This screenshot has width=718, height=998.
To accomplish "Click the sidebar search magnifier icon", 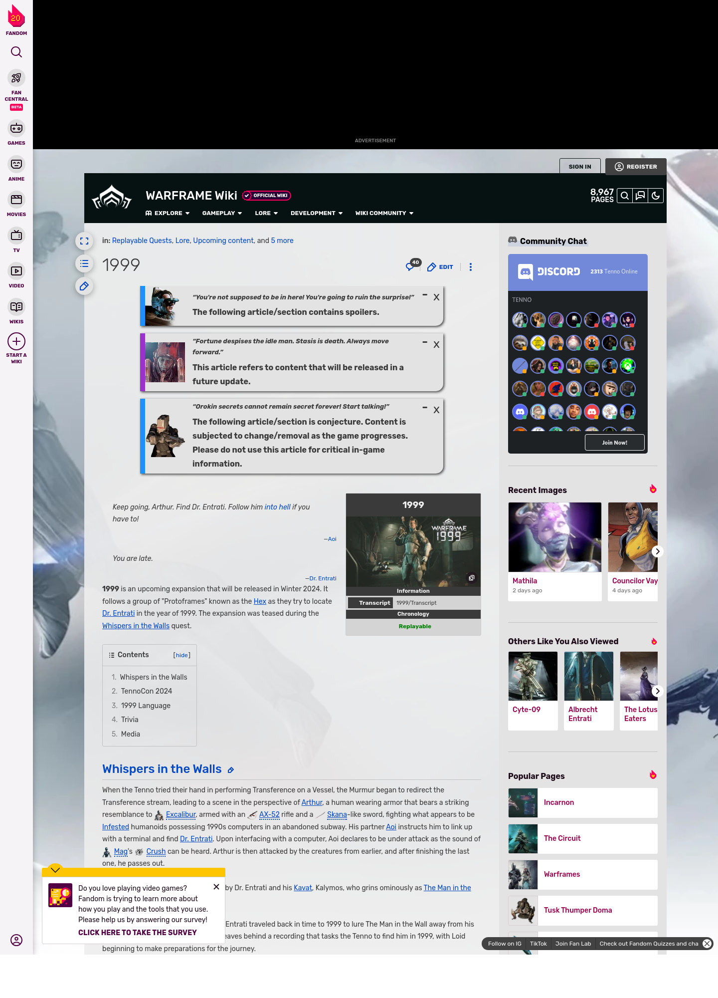I will tap(16, 52).
